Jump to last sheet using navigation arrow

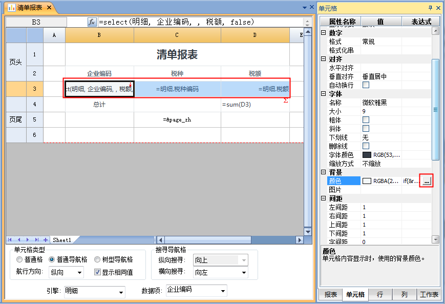(37, 240)
